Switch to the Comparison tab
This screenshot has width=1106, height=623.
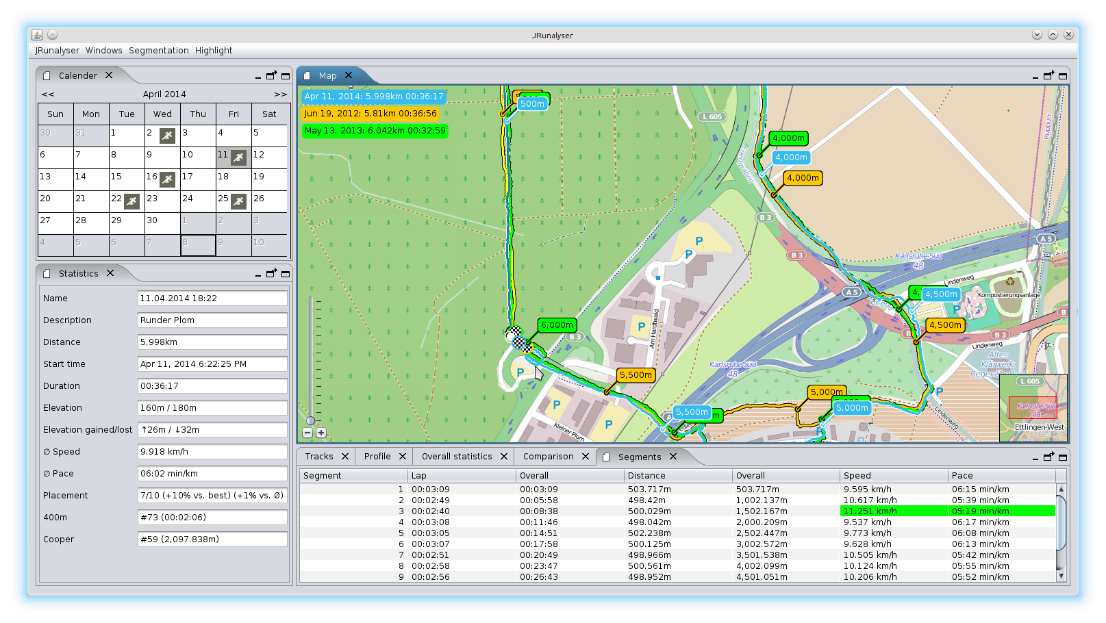click(548, 456)
